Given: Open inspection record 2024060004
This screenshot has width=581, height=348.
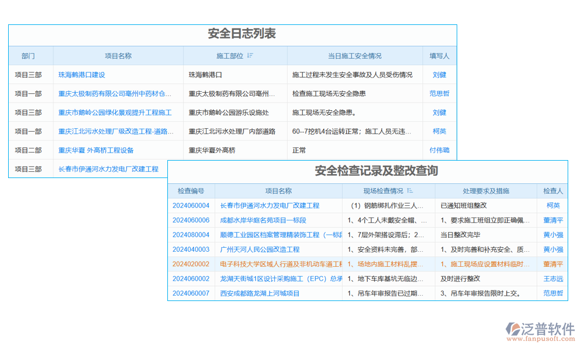Looking at the screenshot, I should pos(191,205).
